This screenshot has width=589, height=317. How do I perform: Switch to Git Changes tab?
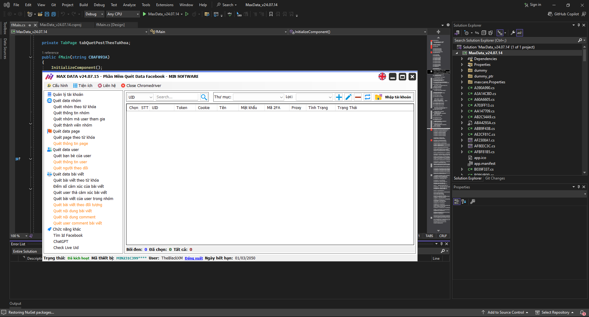(x=495, y=178)
